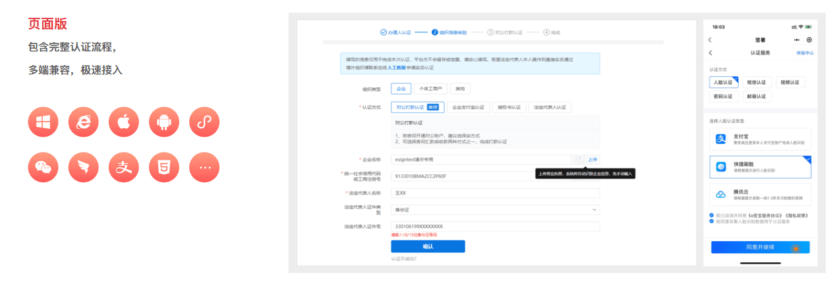This screenshot has height=284, width=839.
Task: Click the step 3 对公打款认证 indicator
Action: 504,32
